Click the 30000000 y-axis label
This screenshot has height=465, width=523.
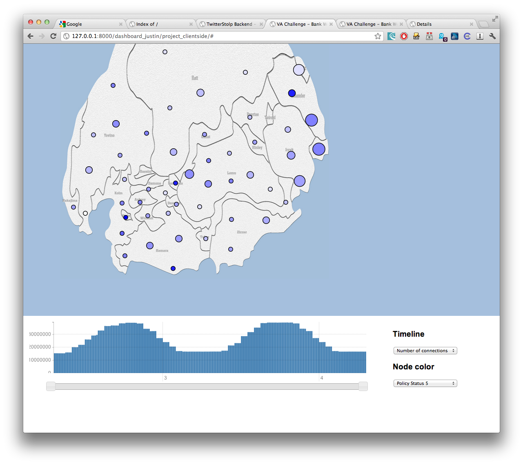[x=40, y=334]
